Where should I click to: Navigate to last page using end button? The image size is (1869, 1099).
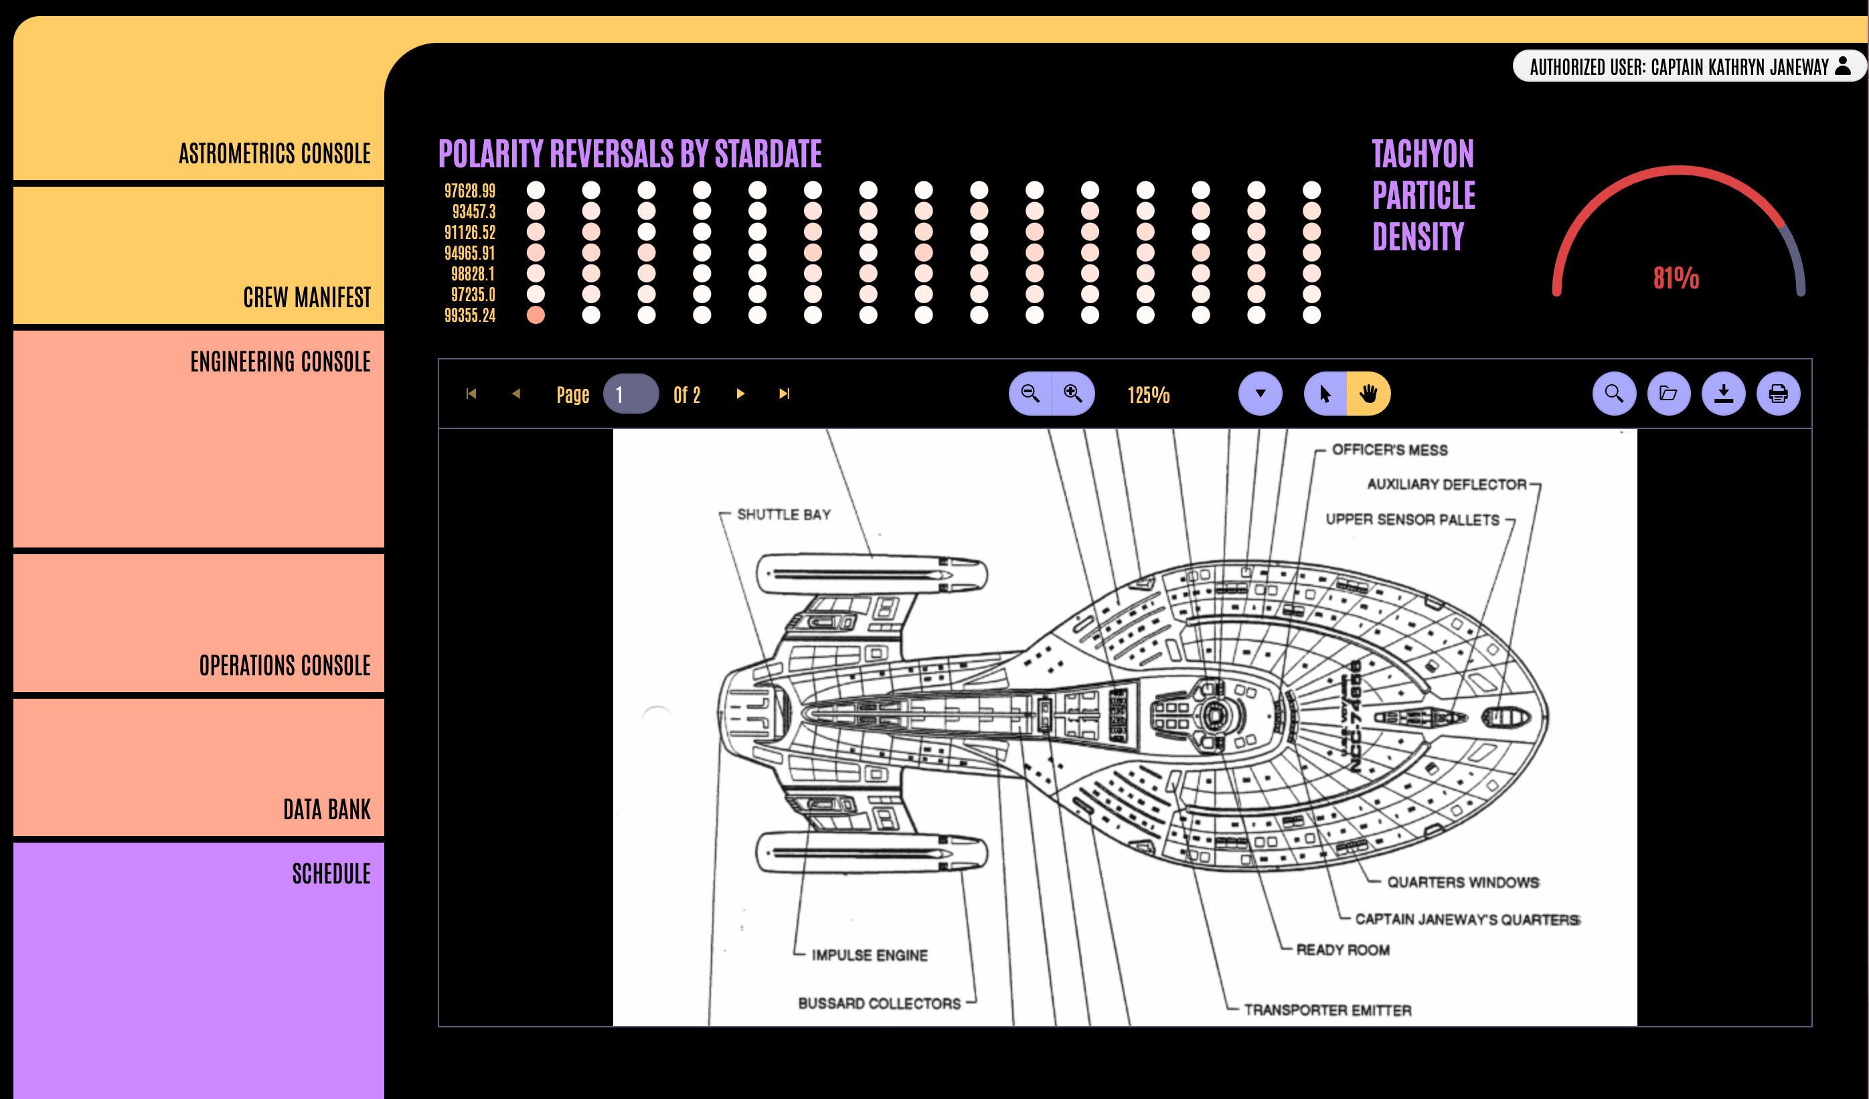pos(786,394)
